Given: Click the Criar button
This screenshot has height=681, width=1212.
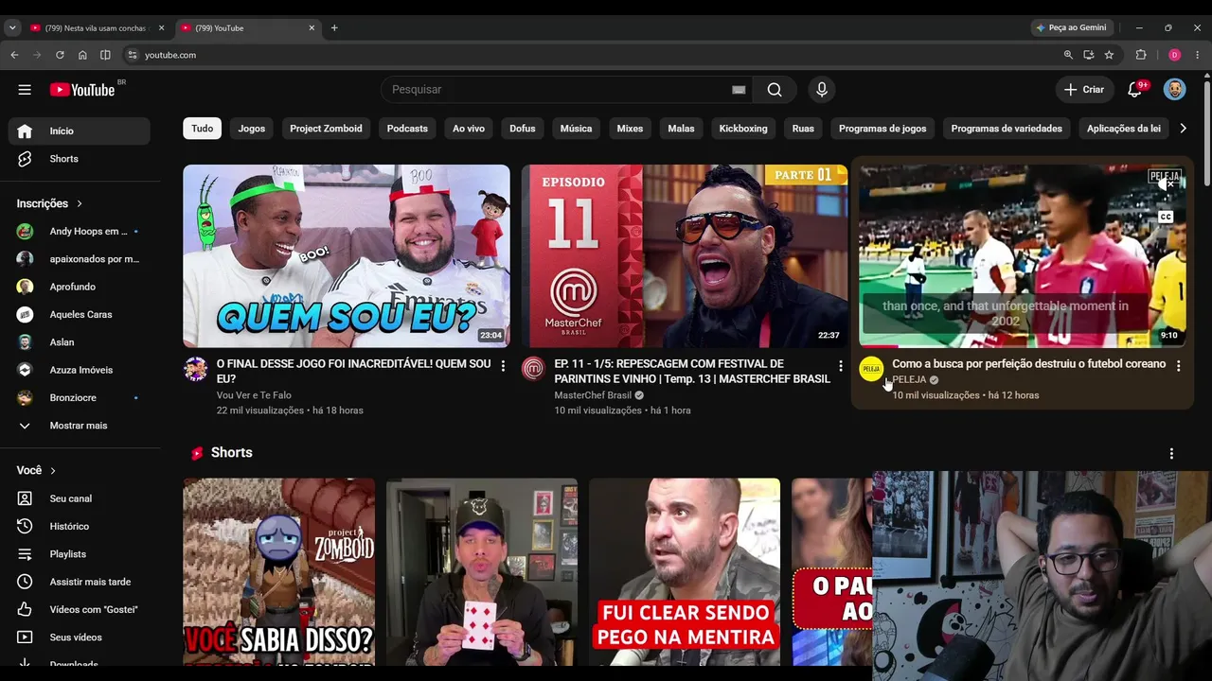Looking at the screenshot, I should [x=1084, y=90].
